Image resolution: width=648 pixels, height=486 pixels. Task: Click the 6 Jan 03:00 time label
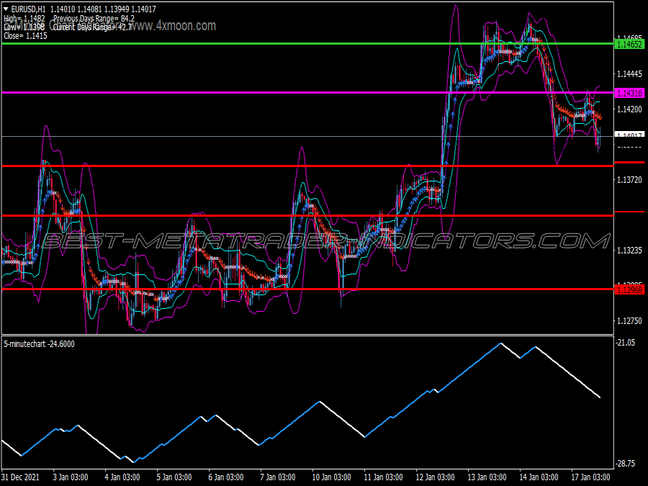[225, 477]
